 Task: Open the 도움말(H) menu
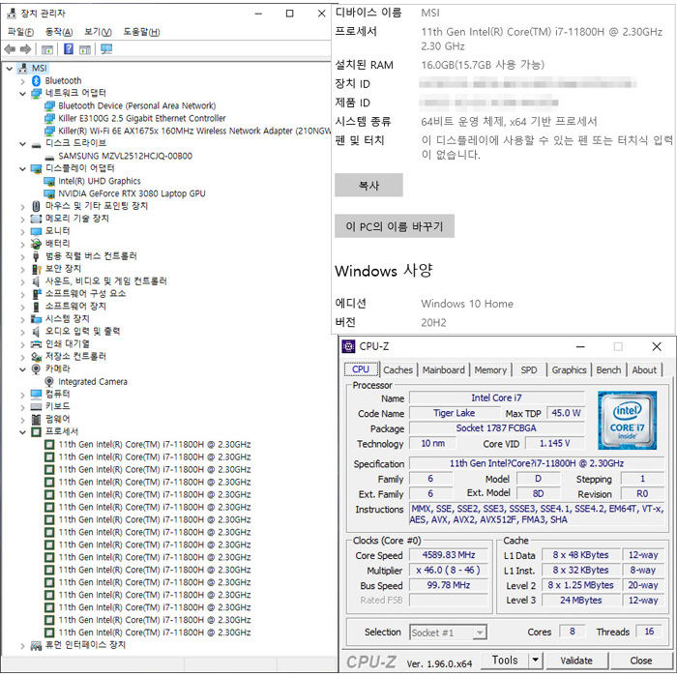pos(141,32)
